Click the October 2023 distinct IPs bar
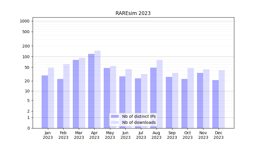Viewport: 260px width, 144px height. [x=184, y=103]
